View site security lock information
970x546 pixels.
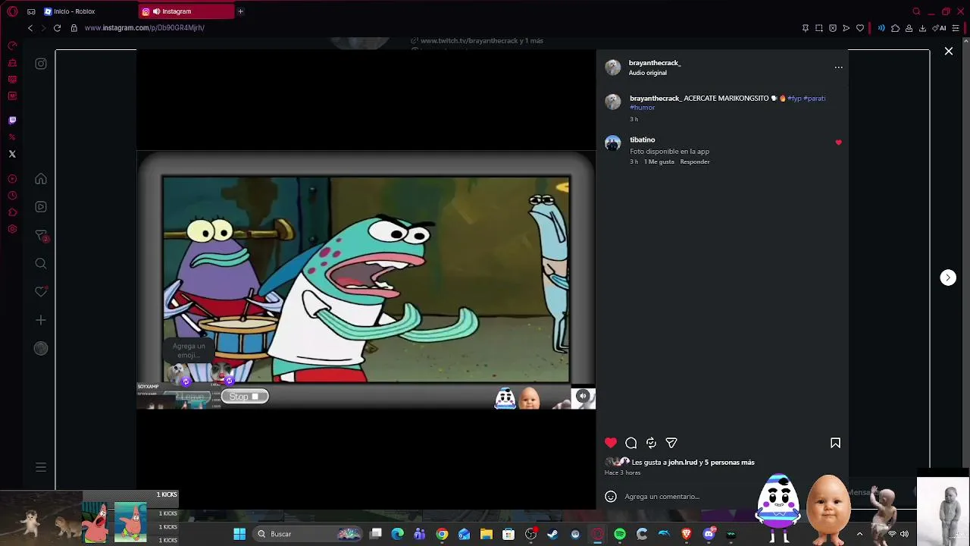tap(74, 28)
